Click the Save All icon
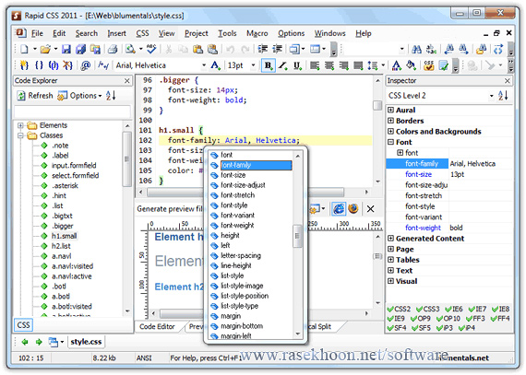The height and width of the screenshot is (375, 526). click(80, 49)
